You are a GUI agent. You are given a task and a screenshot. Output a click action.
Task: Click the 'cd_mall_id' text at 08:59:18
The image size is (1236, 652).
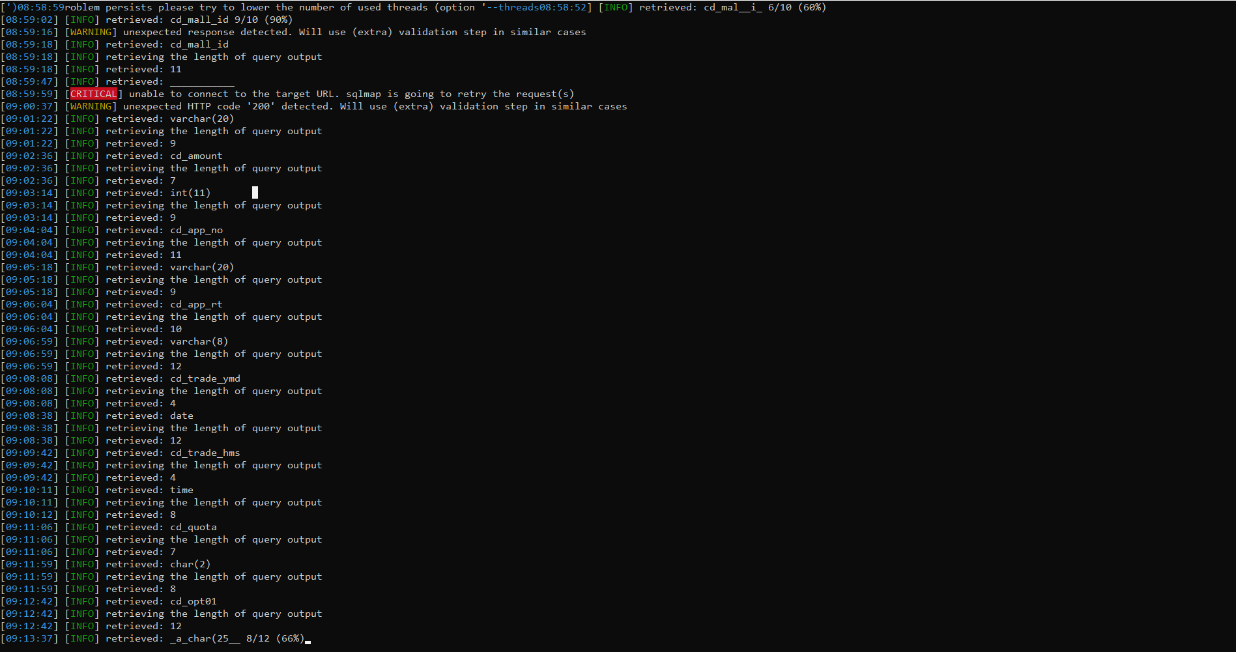click(x=199, y=44)
